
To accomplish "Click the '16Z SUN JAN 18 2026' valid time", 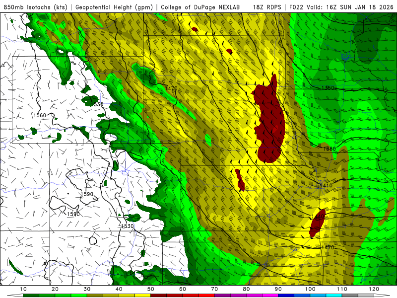I will [360, 7].
